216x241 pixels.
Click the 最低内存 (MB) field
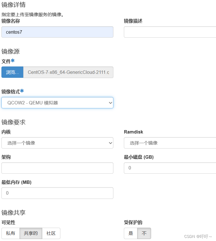pos(57,193)
